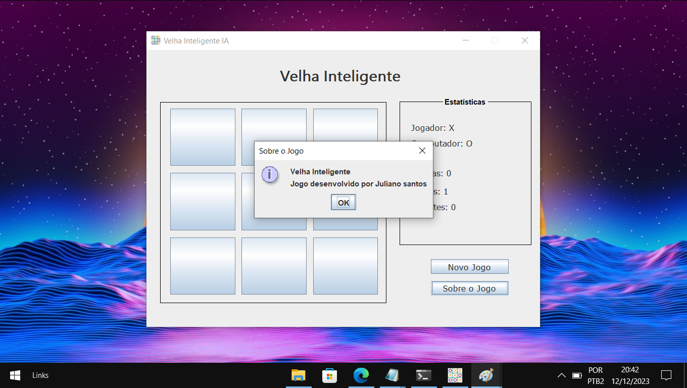The image size is (687, 388).
Task: Launch Microsoft Edge from the taskbar
Action: pos(361,375)
